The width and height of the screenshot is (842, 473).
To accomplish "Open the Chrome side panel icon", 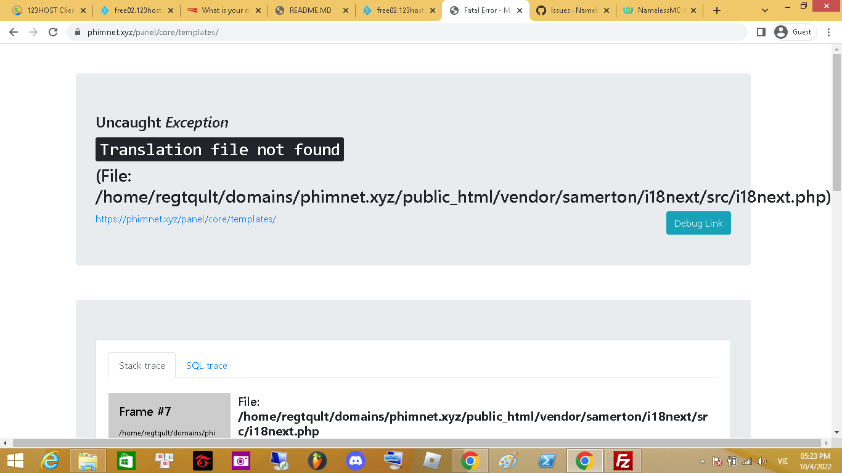I will pos(762,31).
